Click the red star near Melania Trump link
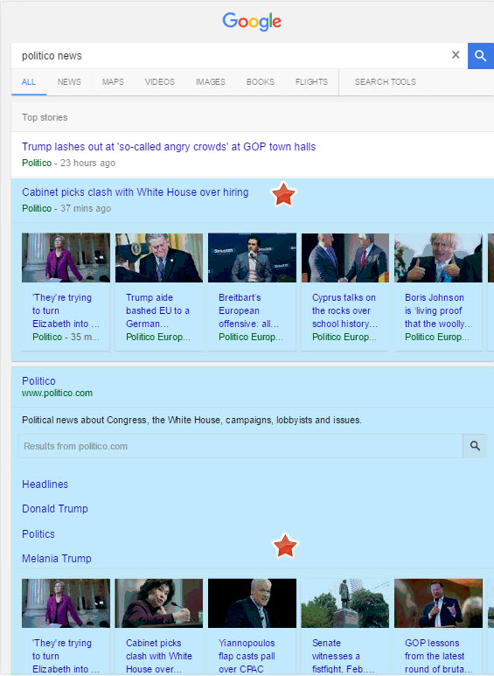The width and height of the screenshot is (494, 676). click(x=285, y=546)
